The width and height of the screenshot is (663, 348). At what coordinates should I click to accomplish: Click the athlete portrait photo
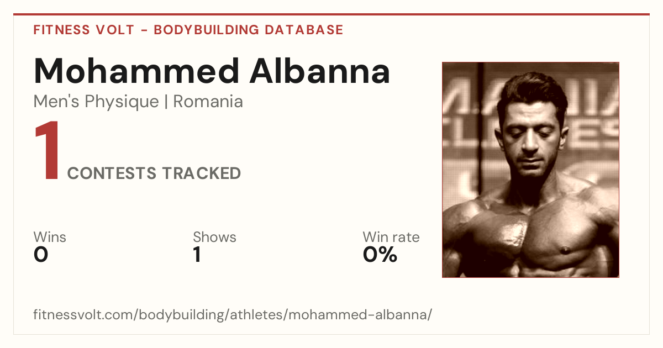tap(530, 170)
